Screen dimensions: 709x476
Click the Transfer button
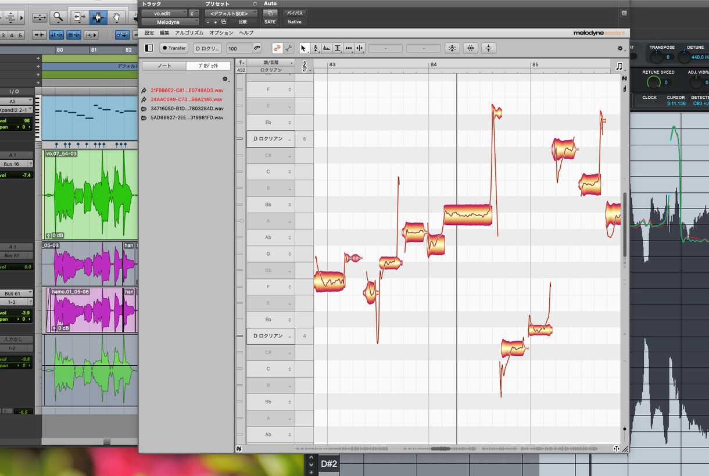click(174, 48)
